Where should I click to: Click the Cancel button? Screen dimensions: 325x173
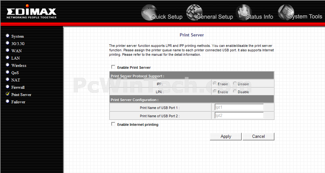pos(259,137)
